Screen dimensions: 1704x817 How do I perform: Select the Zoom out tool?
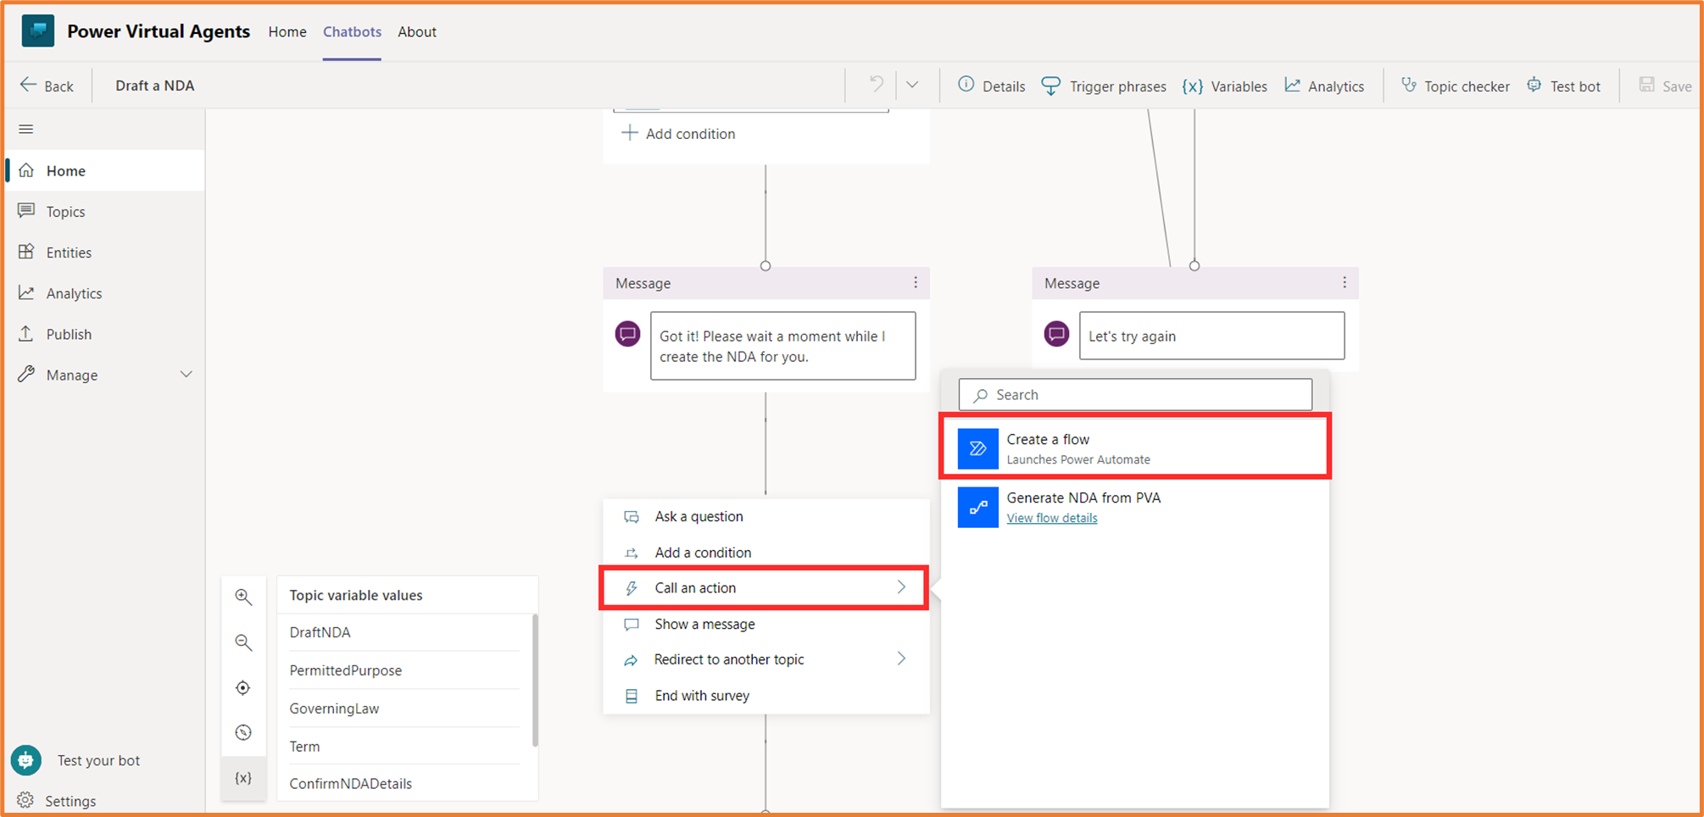click(x=243, y=642)
